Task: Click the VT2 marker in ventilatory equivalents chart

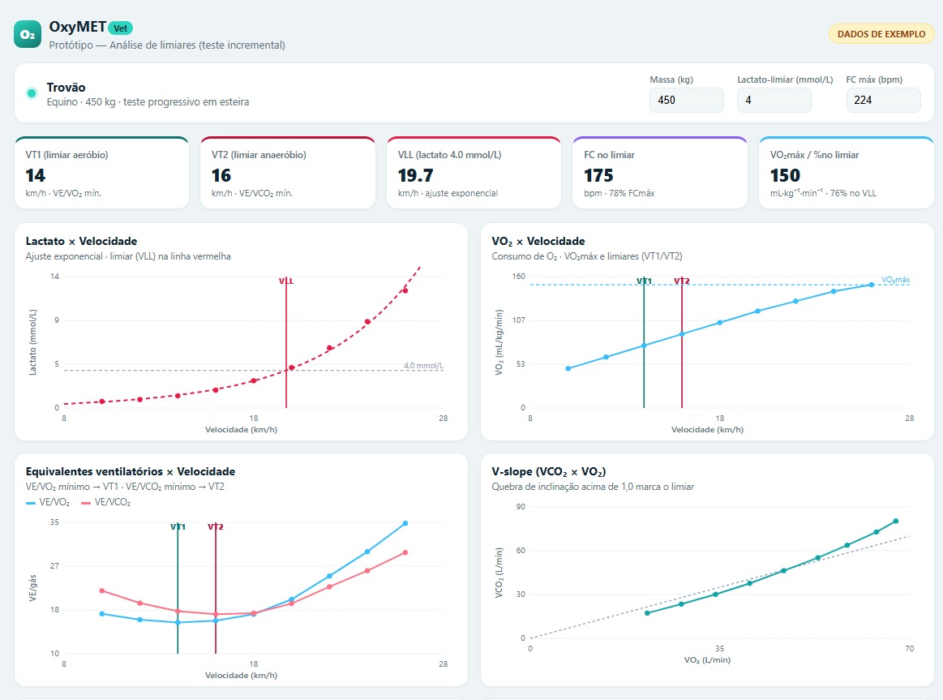Action: [216, 526]
